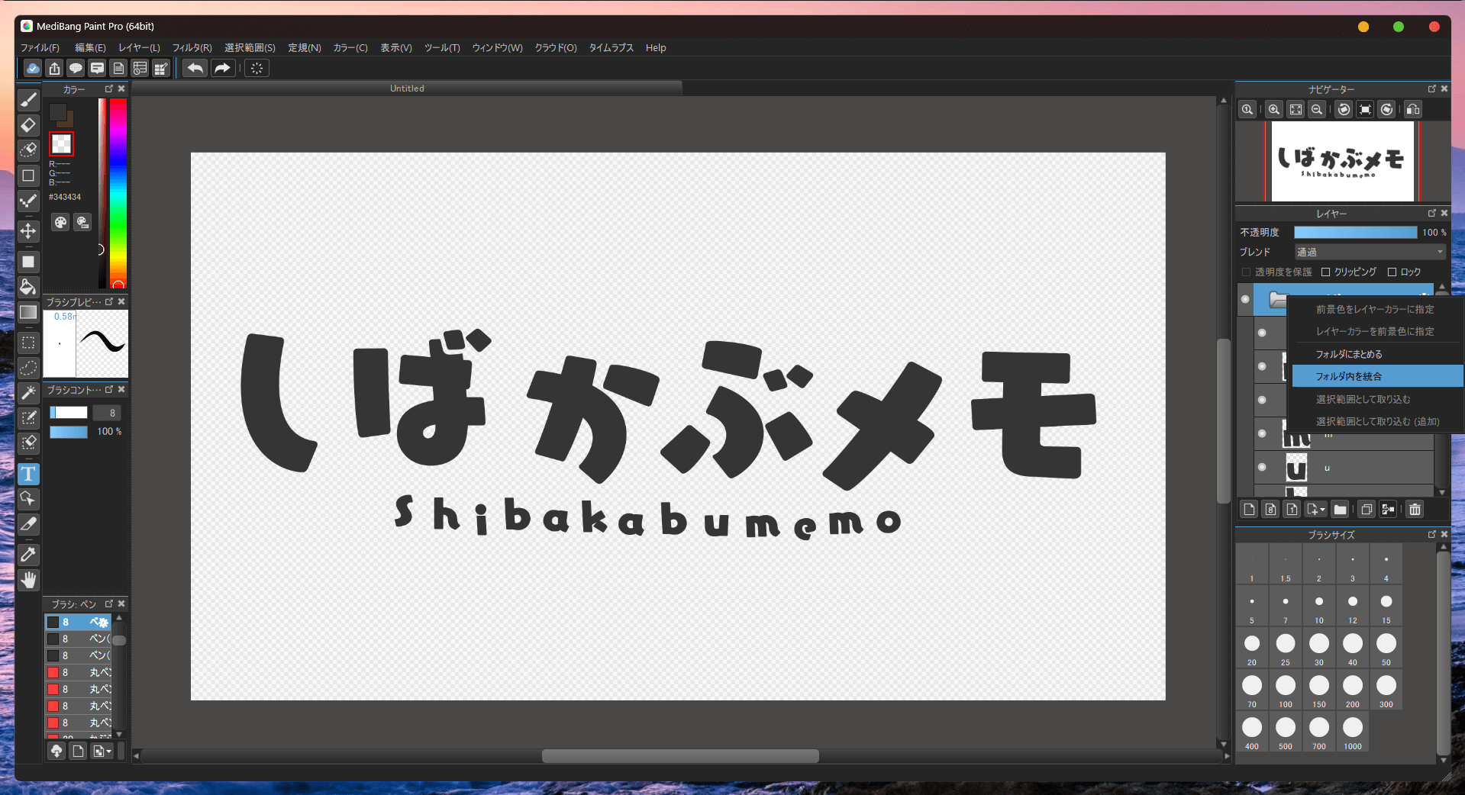Select the Text tool
Screen dimensions: 1465x795
(x=28, y=474)
